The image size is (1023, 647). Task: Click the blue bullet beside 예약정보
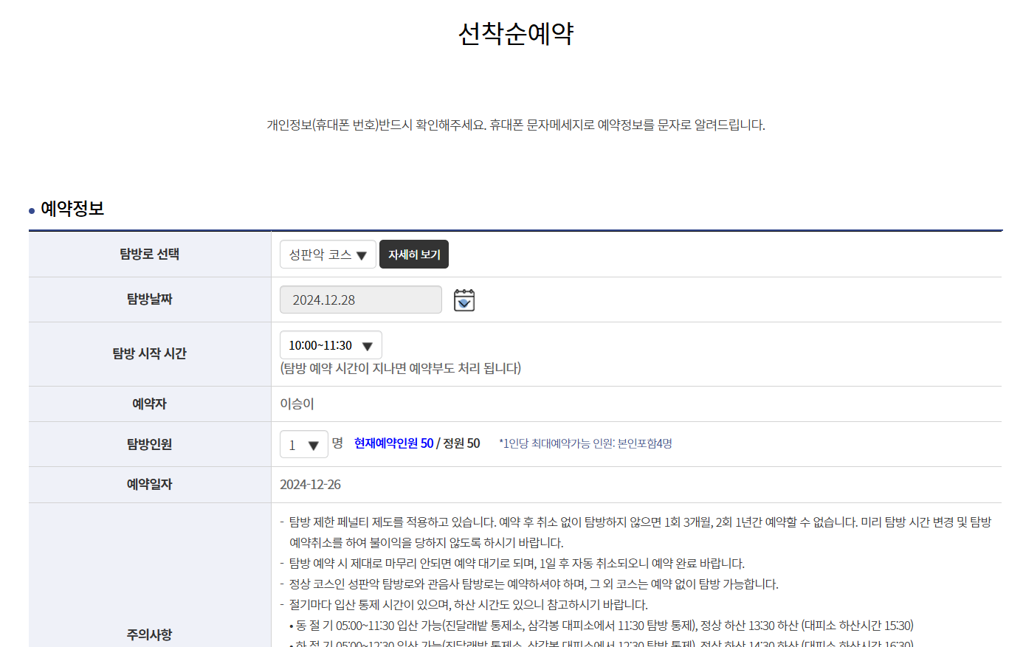tap(30, 210)
